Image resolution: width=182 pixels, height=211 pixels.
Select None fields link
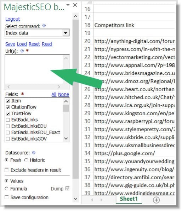click(x=63, y=94)
